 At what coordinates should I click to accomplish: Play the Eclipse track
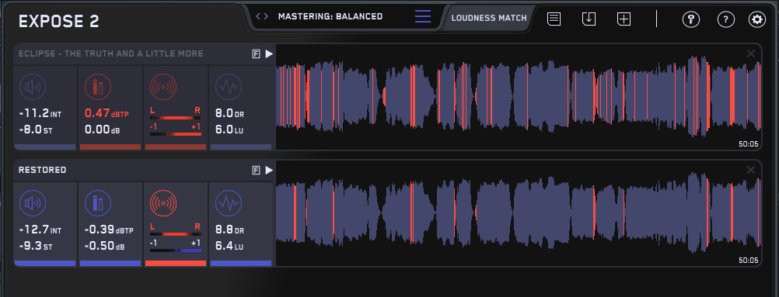(x=269, y=54)
